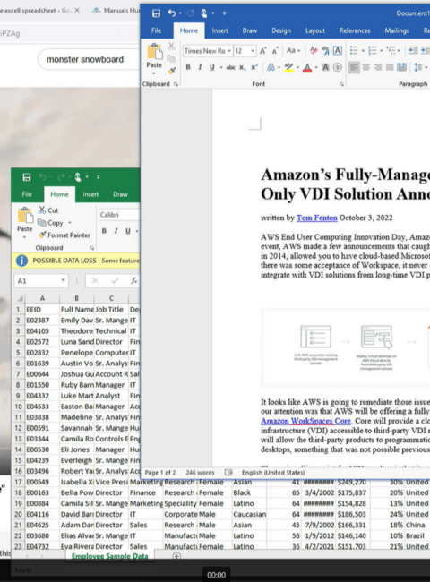This screenshot has width=430, height=582.
Task: Click proofing icon in Word status bar
Action: point(228,473)
